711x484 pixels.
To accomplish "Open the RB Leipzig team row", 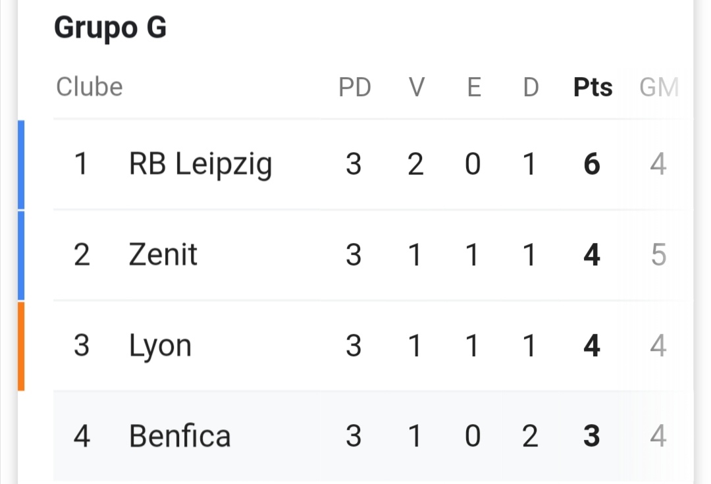I will coord(373,164).
